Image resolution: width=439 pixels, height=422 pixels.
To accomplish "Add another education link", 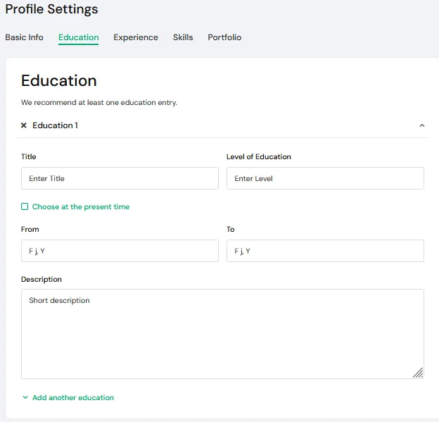I will [73, 397].
